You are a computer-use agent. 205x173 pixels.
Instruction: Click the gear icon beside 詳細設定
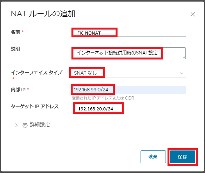click(25, 125)
